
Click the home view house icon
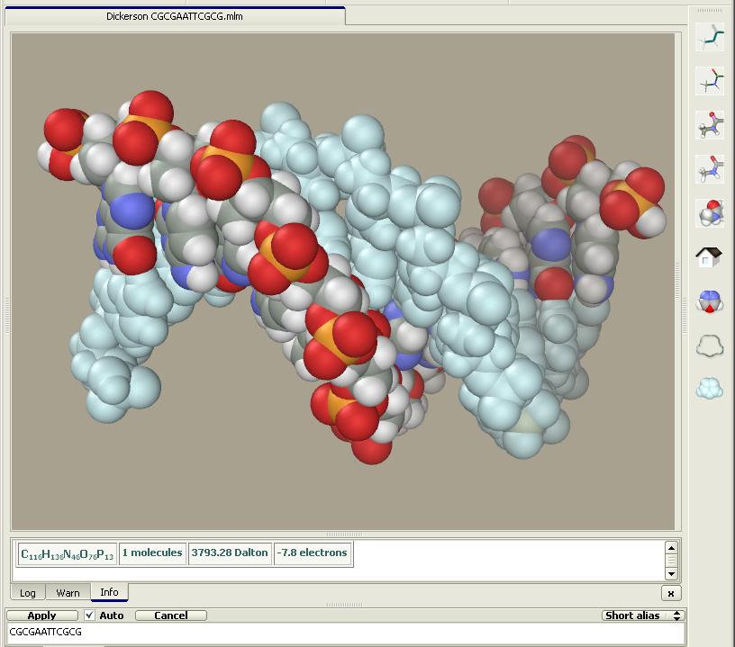click(x=711, y=257)
